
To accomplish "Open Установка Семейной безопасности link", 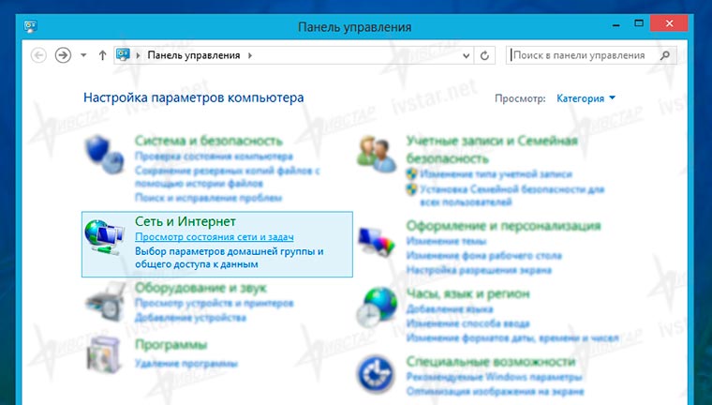I will pos(512,195).
